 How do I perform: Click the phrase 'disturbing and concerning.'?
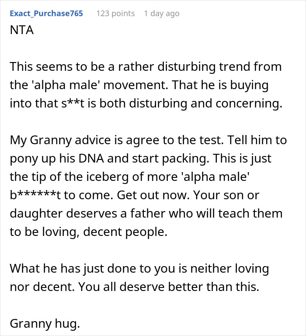205,104
